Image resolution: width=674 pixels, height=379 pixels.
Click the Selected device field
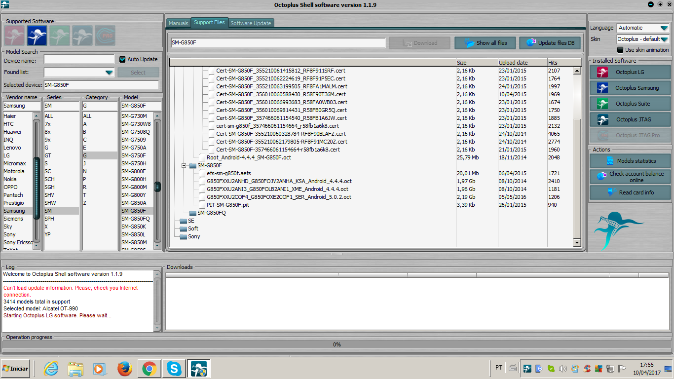click(102, 85)
